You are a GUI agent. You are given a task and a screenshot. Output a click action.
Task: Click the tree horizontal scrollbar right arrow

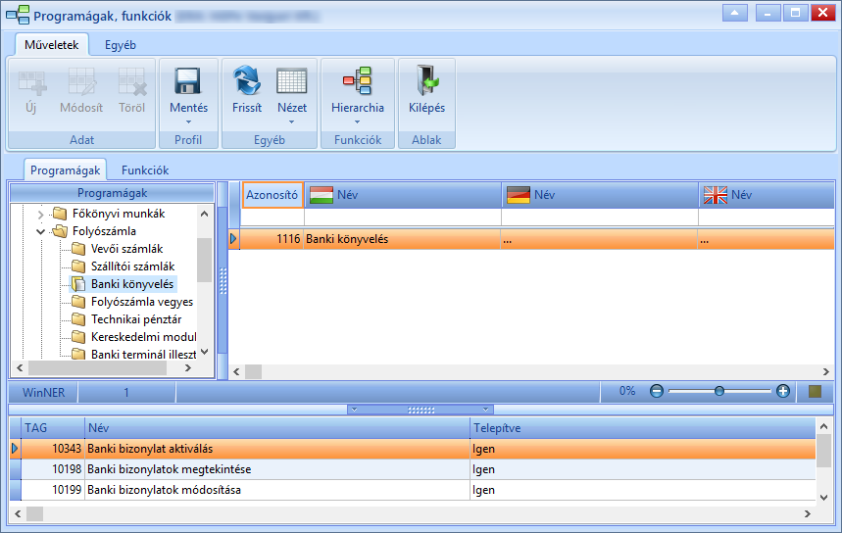[x=188, y=368]
